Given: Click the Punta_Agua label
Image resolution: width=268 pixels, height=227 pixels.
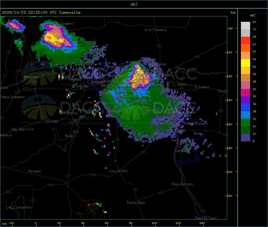Looking at the screenshot, I should tap(136, 203).
